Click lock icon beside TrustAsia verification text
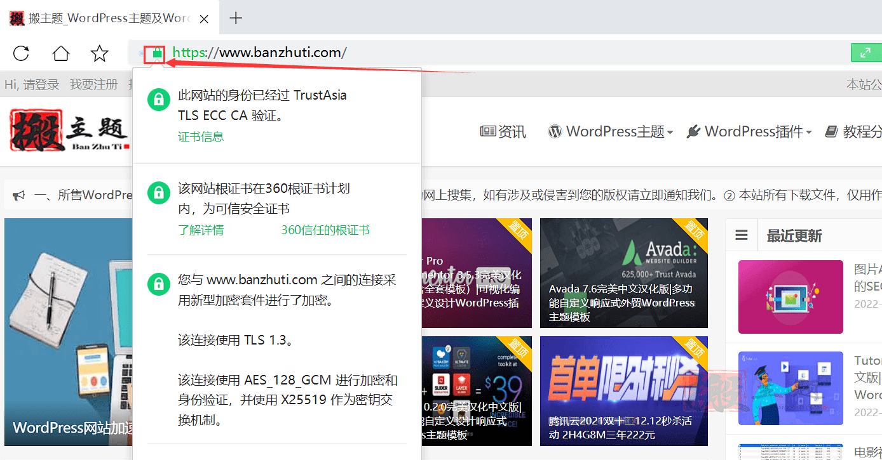882x460 pixels. coord(158,100)
